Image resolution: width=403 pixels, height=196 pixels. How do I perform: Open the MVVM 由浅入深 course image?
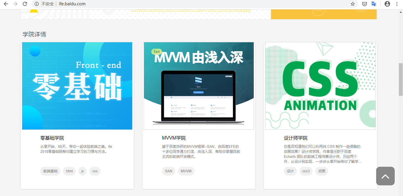tap(199, 86)
